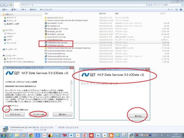The image size is (184, 138).
Task: Select file WcfDataServices.exe in the list
Action: point(56,45)
